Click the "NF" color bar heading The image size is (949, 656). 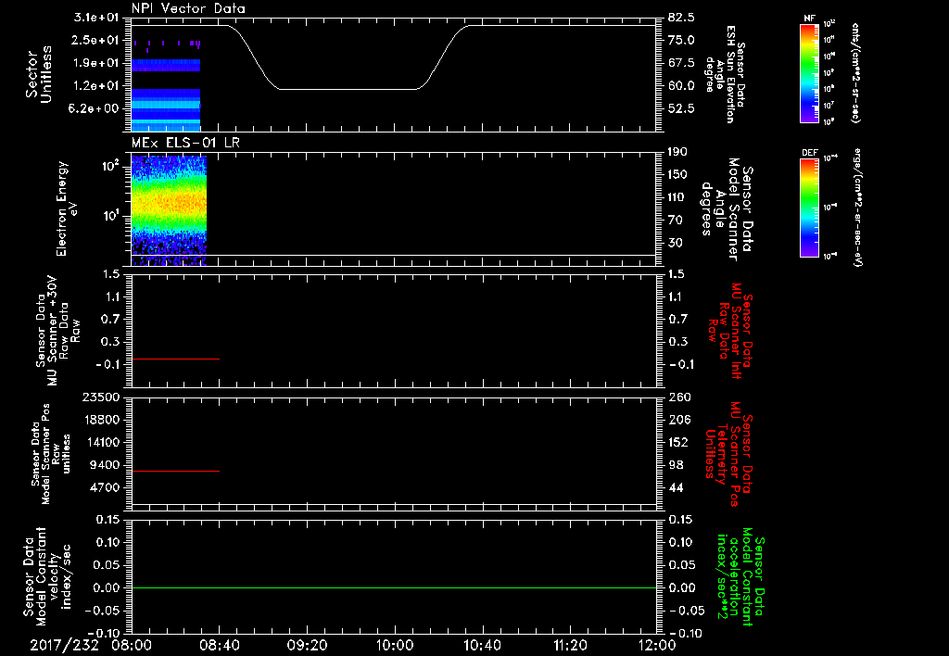[809, 19]
